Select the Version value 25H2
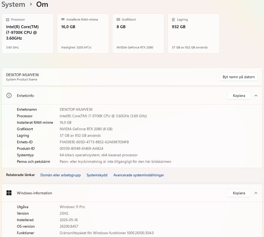 tap(64, 213)
